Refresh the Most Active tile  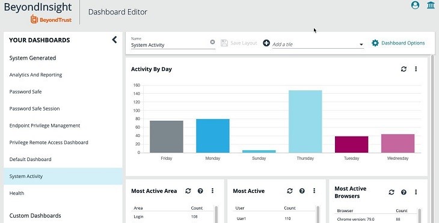pos(290,191)
